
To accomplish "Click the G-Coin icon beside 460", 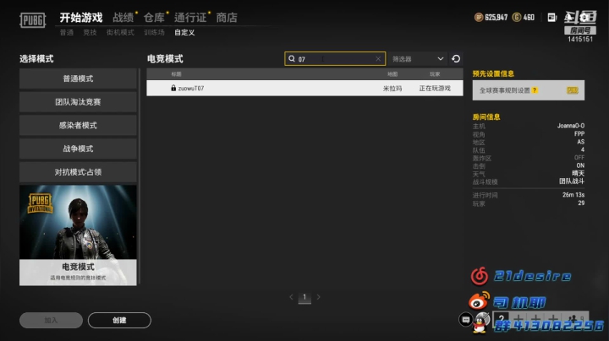I will tap(517, 18).
